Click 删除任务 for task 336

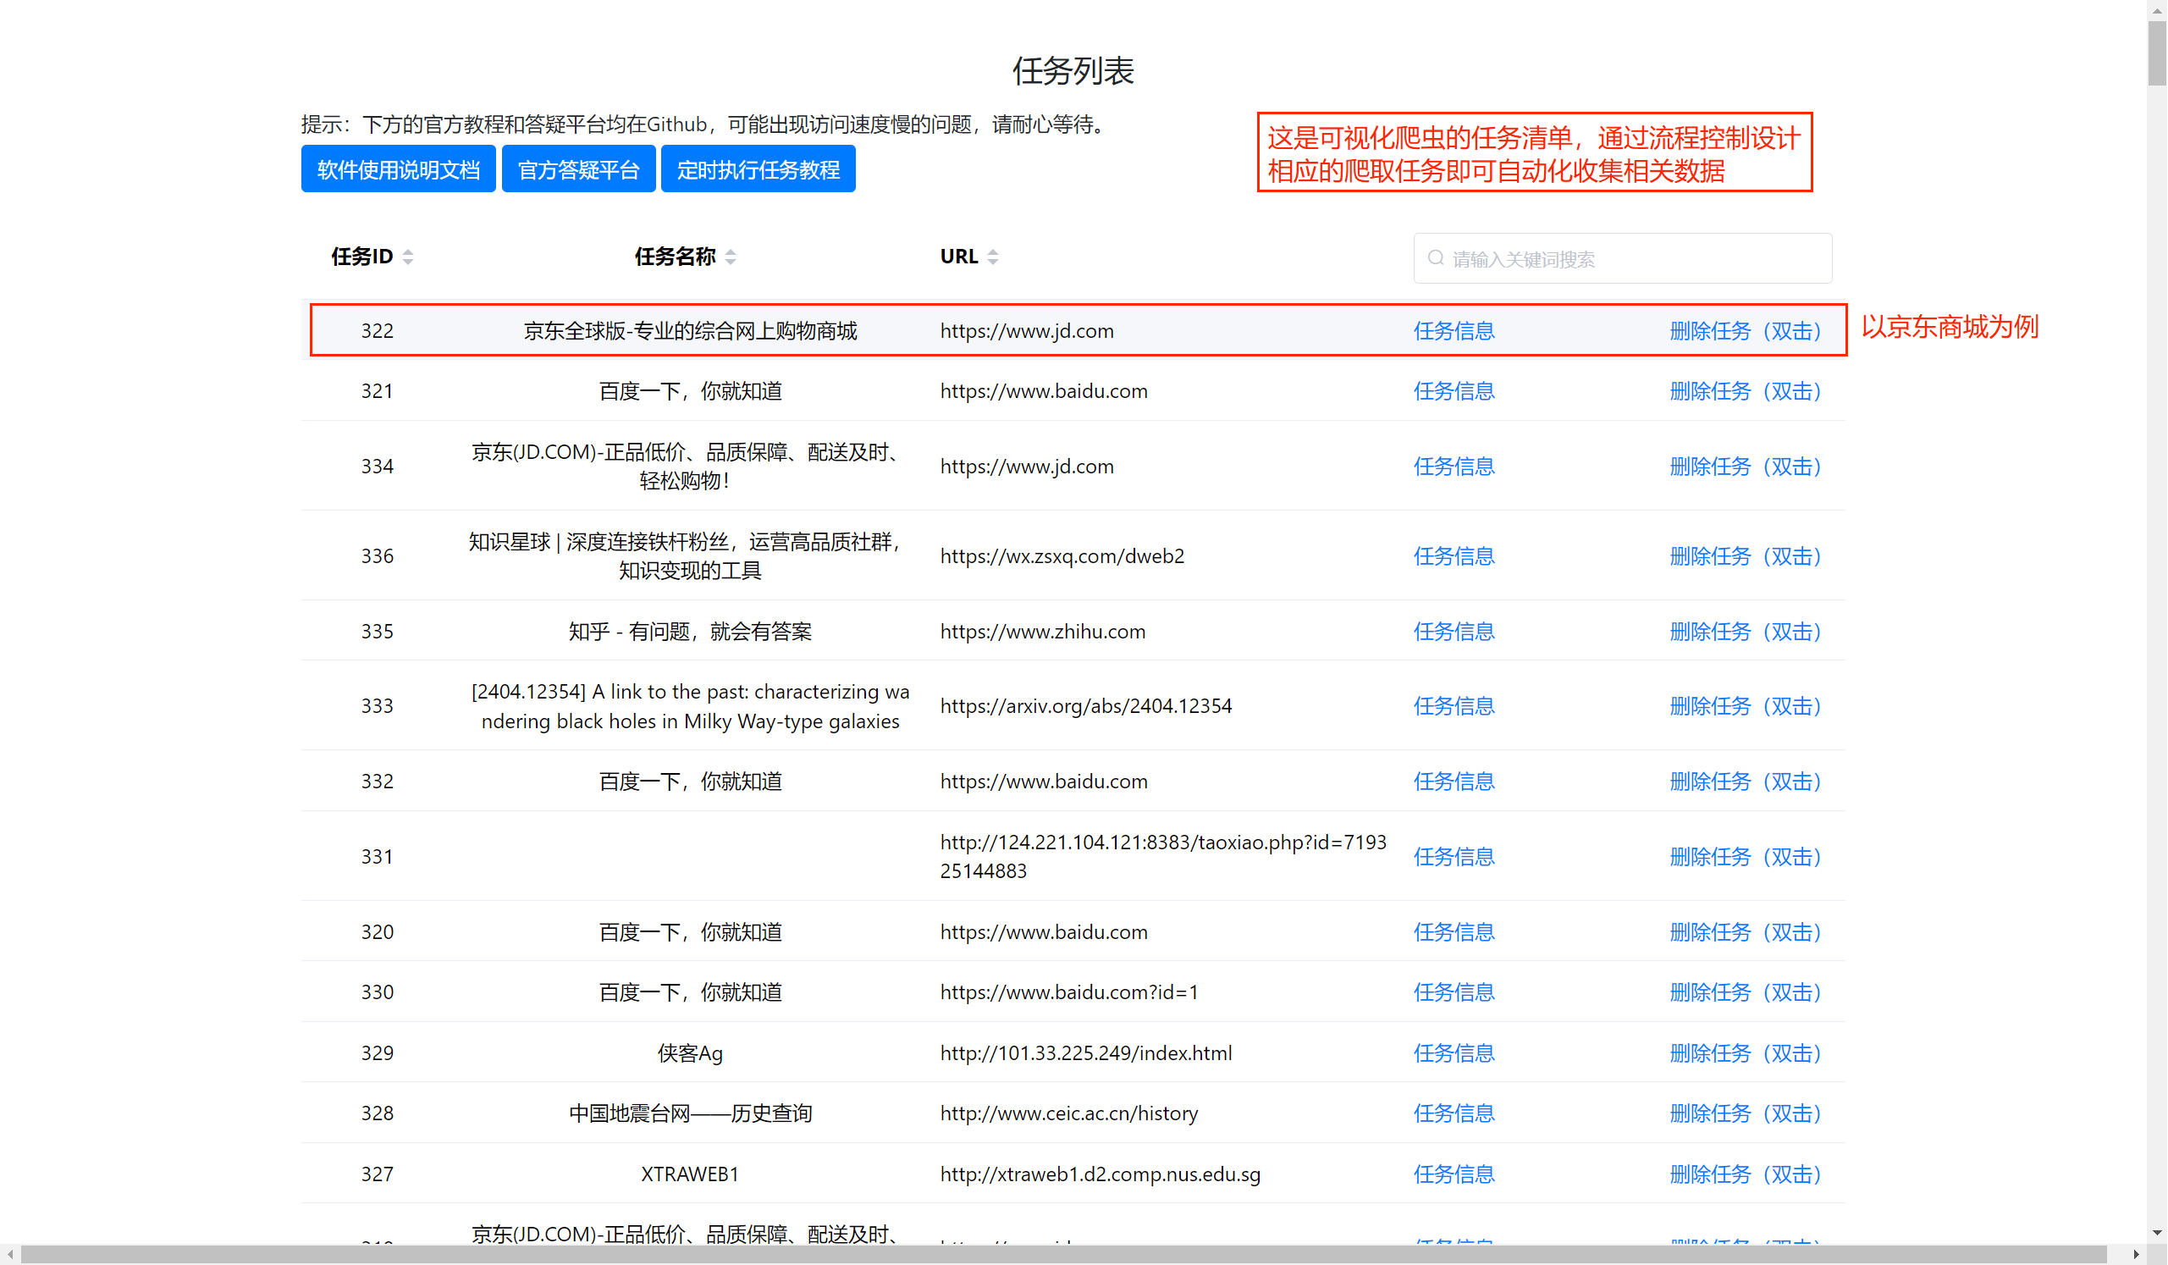(1746, 556)
